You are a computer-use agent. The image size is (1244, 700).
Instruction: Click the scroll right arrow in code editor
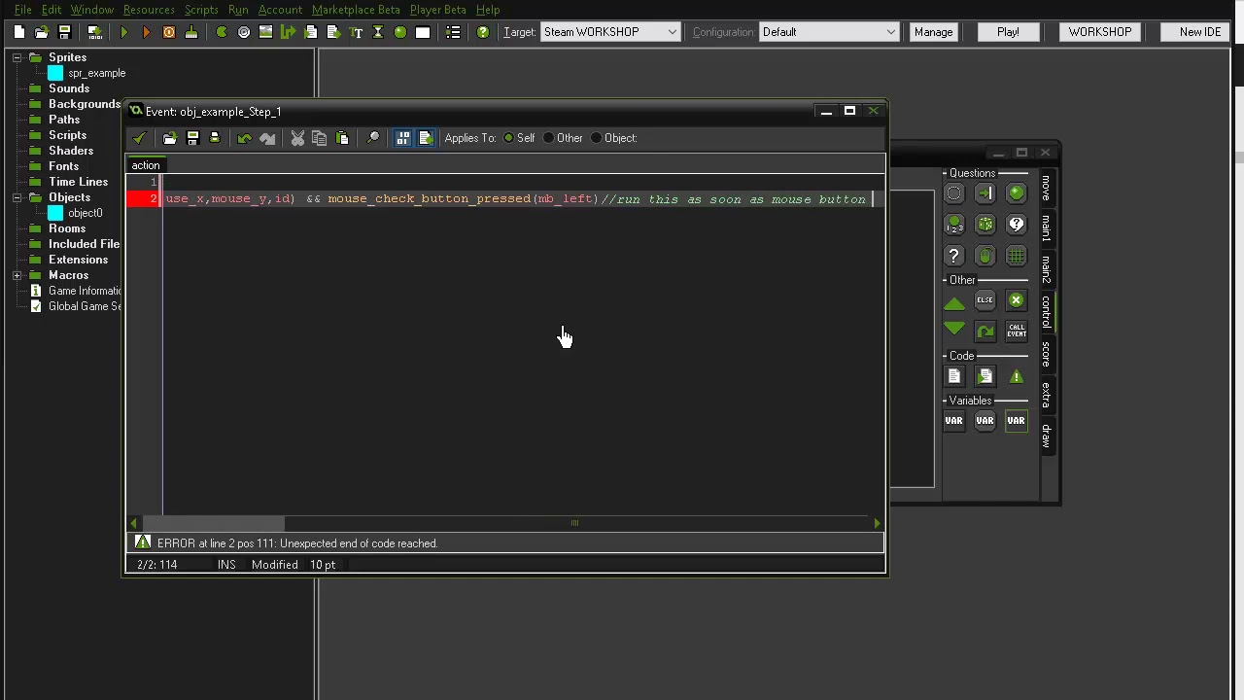tap(878, 523)
